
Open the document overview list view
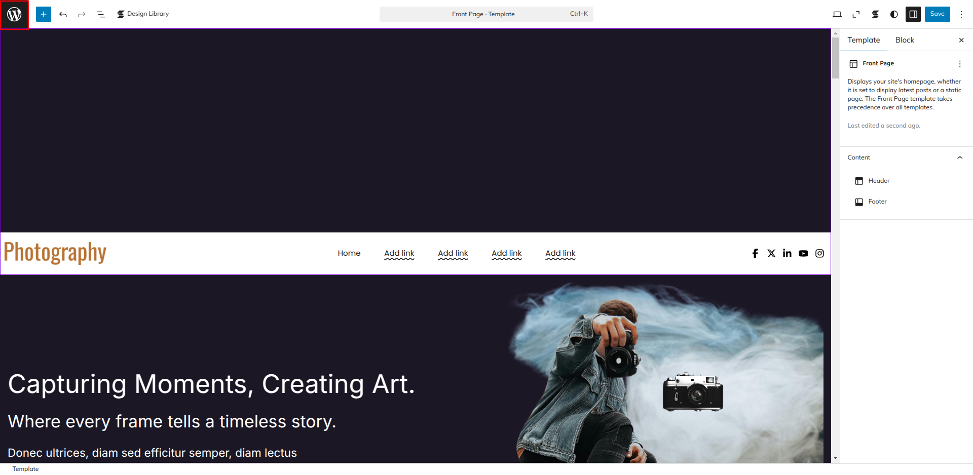click(x=101, y=14)
